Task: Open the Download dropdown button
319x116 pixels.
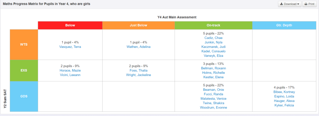Action: point(290,4)
